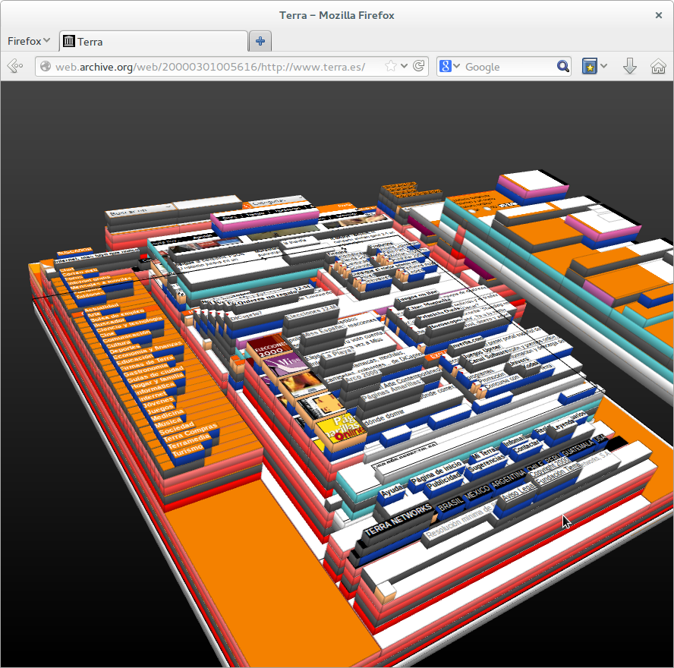Click the Sugerencias footer link
674x668 pixels.
[x=488, y=463]
